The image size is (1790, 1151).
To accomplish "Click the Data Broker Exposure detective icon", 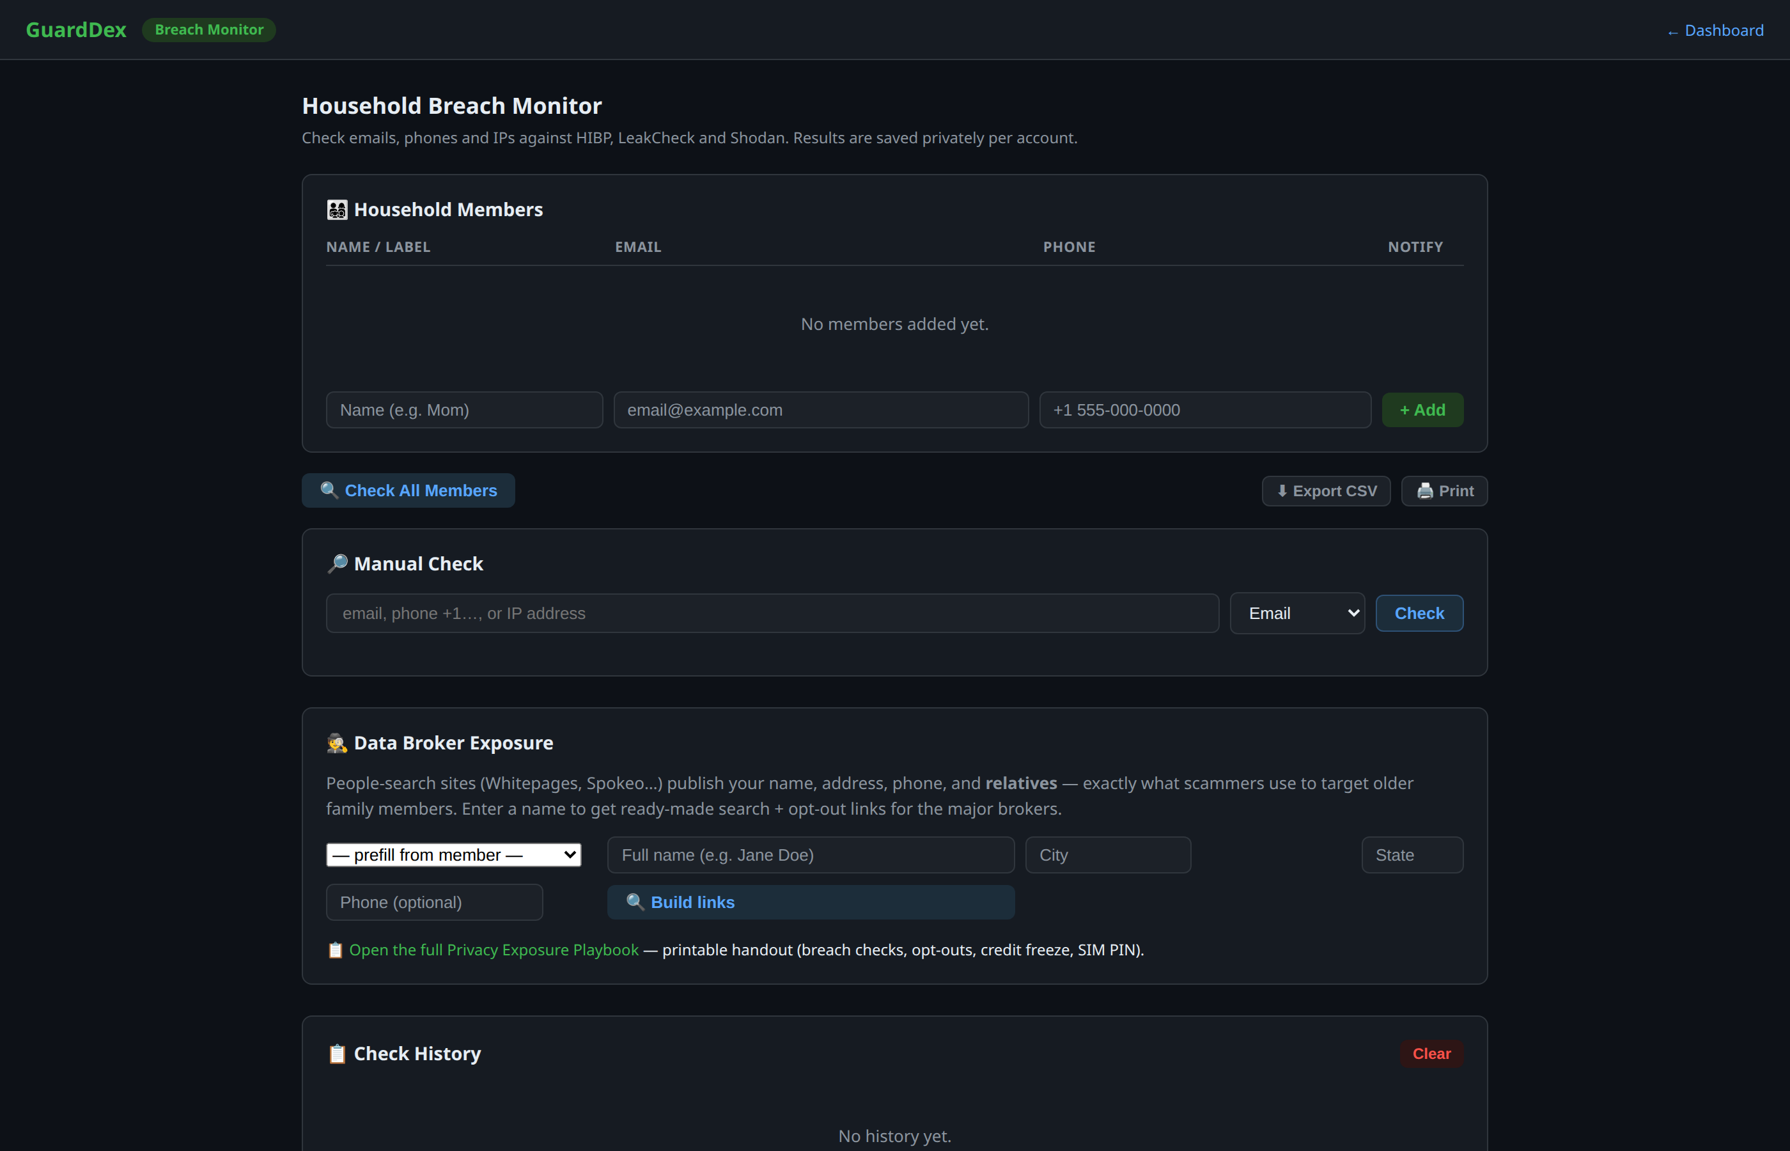I will (337, 743).
